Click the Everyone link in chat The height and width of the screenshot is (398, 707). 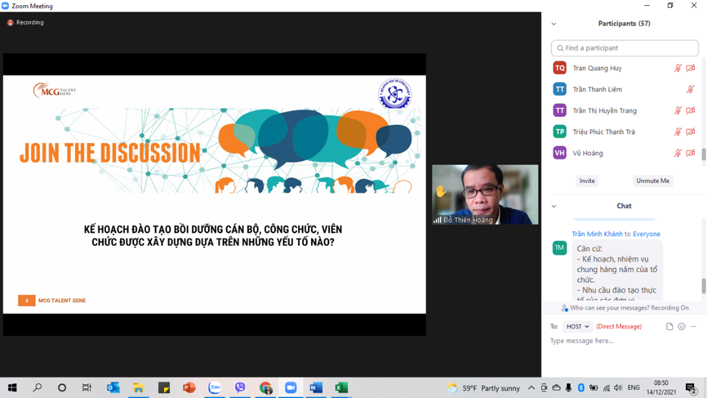647,234
